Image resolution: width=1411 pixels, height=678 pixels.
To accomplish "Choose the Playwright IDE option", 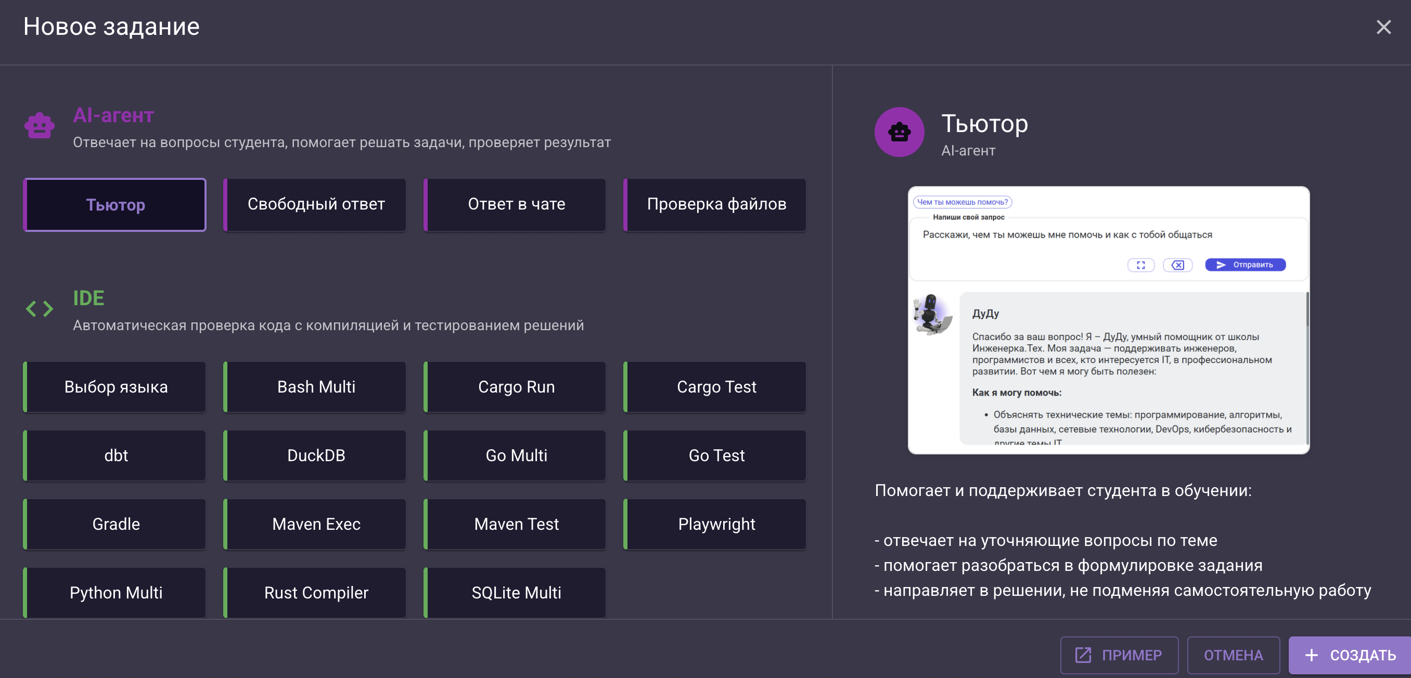I will pyautogui.click(x=715, y=524).
